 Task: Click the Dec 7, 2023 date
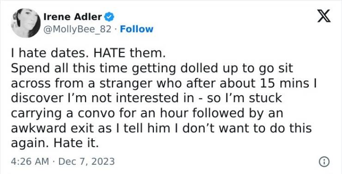[x=86, y=162]
